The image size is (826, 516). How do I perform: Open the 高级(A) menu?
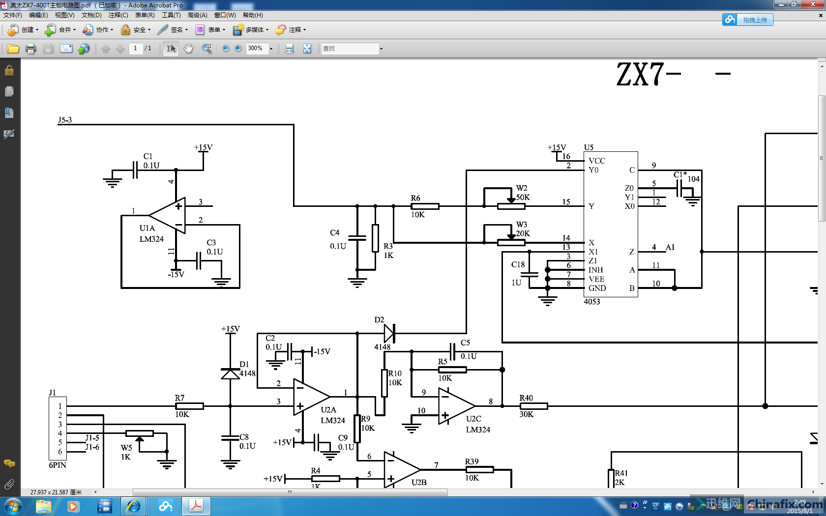point(197,15)
